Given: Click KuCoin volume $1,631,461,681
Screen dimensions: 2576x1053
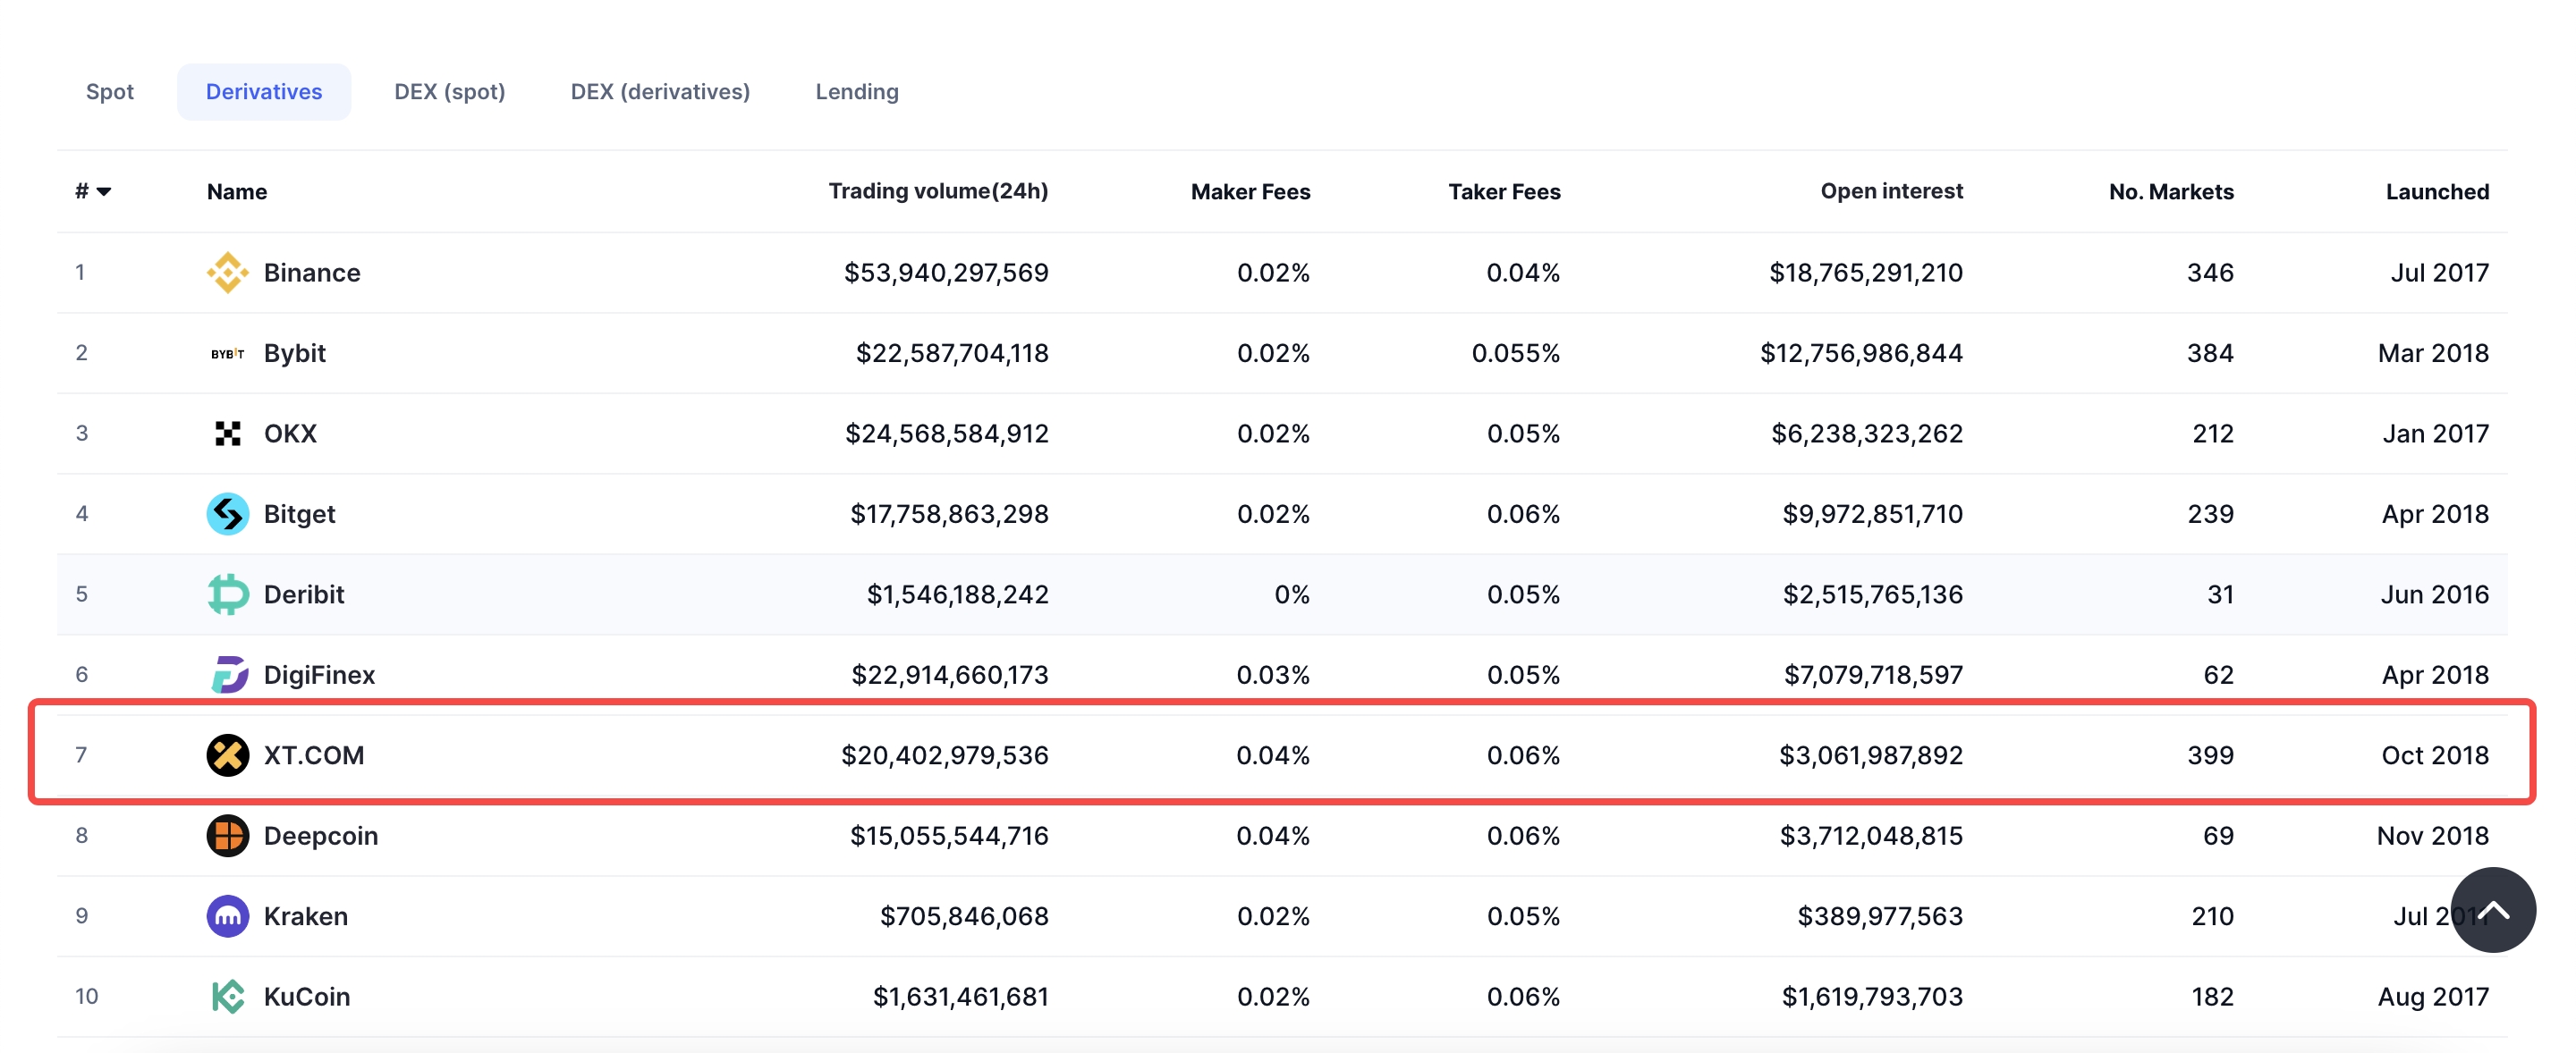Looking at the screenshot, I should (x=961, y=997).
